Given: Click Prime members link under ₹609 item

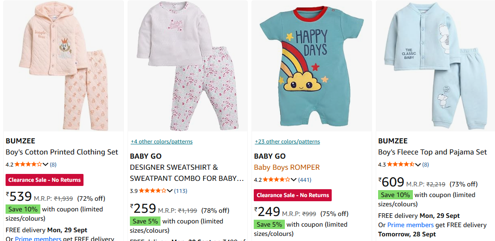Looking at the screenshot, I should coord(410,225).
